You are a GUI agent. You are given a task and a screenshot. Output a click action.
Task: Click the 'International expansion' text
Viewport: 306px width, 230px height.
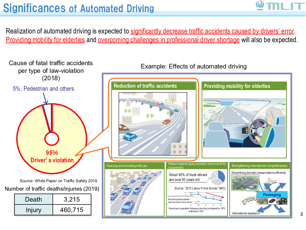pos(246,213)
